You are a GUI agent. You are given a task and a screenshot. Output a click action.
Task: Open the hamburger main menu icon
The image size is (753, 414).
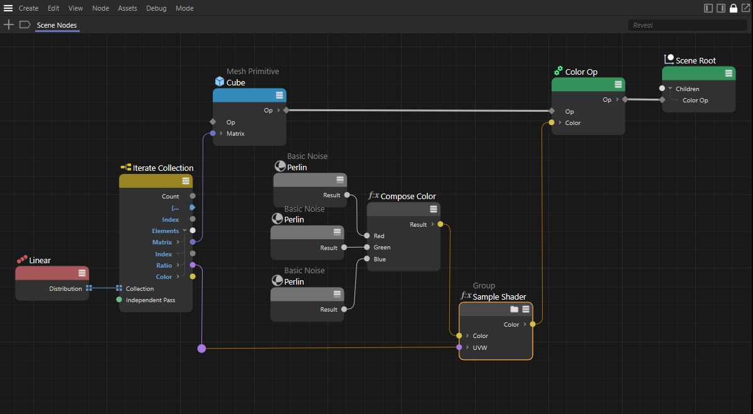[x=8, y=8]
